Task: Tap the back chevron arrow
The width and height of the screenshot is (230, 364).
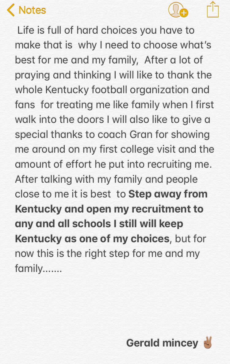Action: [x=11, y=10]
